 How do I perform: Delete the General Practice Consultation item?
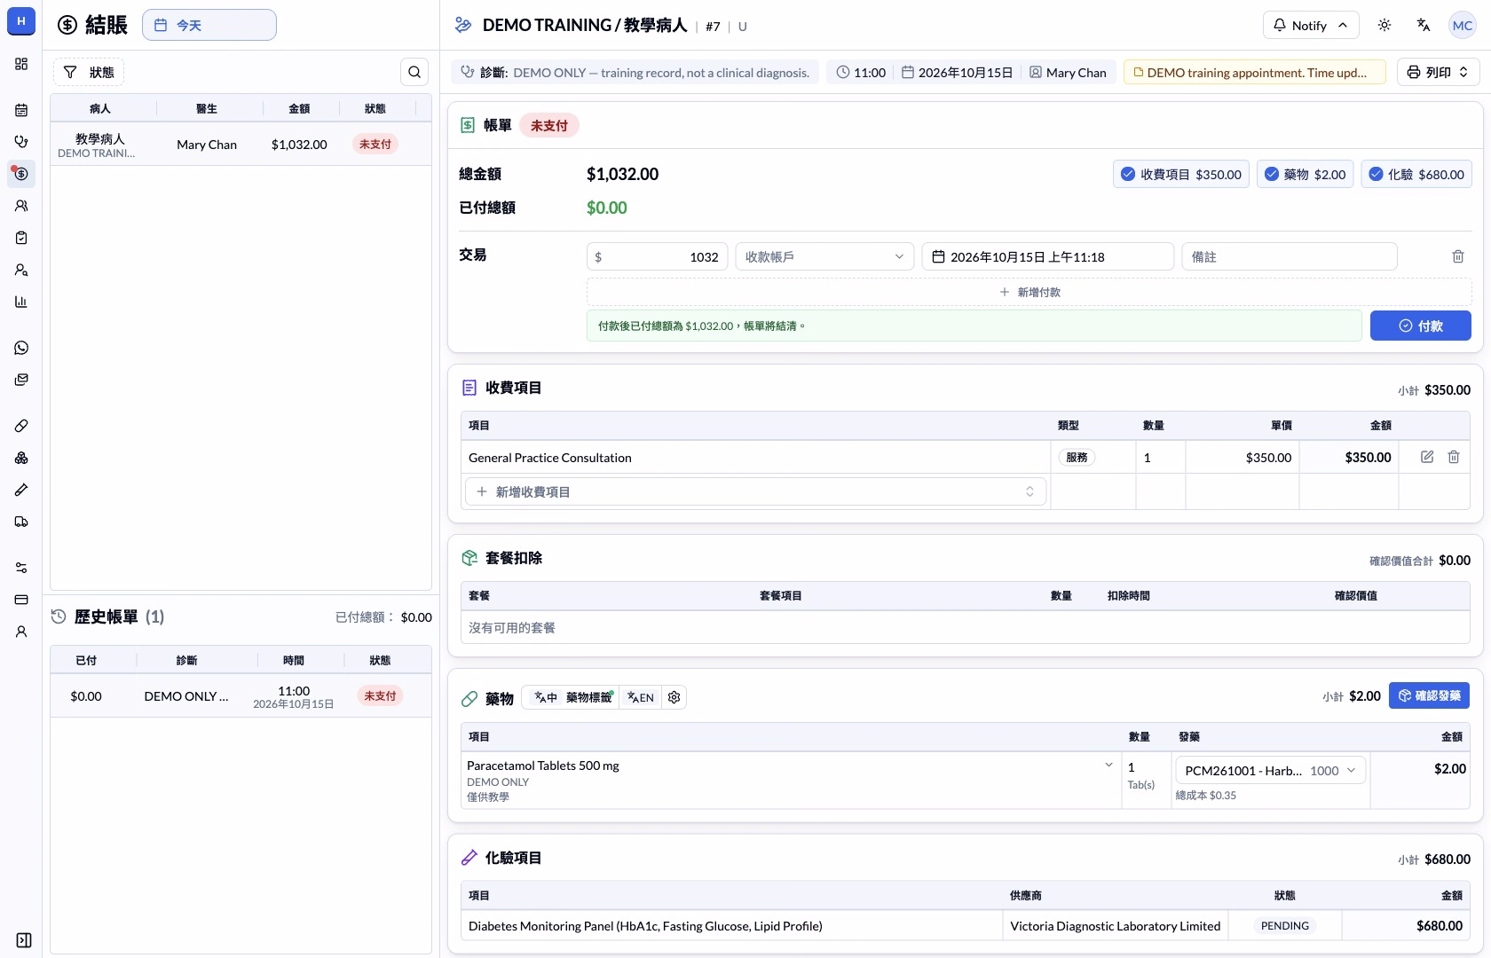[1454, 457]
